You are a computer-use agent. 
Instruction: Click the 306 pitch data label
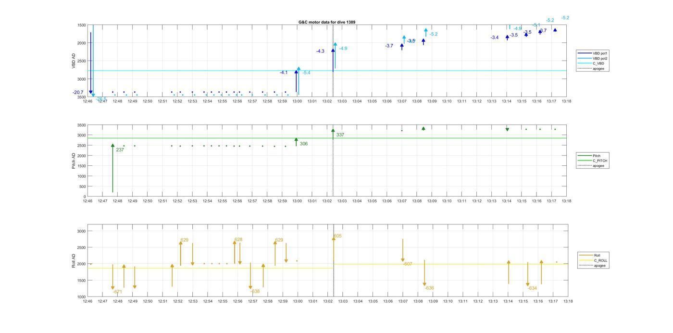(x=303, y=144)
